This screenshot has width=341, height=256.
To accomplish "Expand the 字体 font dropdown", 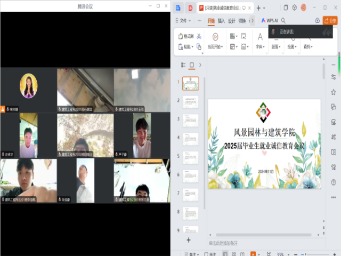I will 261,47.
